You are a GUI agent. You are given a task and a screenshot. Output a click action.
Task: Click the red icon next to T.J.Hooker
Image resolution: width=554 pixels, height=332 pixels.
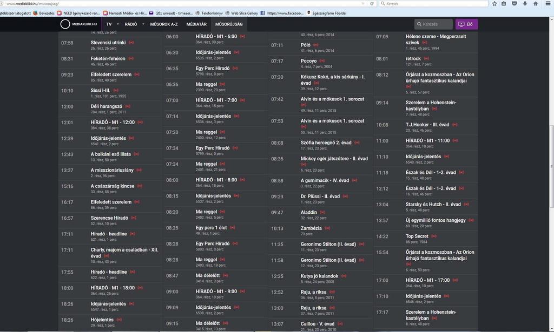pos(454,125)
